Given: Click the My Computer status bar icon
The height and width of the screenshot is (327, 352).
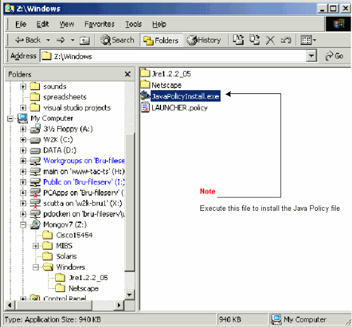Looking at the screenshot, I should click(x=277, y=319).
